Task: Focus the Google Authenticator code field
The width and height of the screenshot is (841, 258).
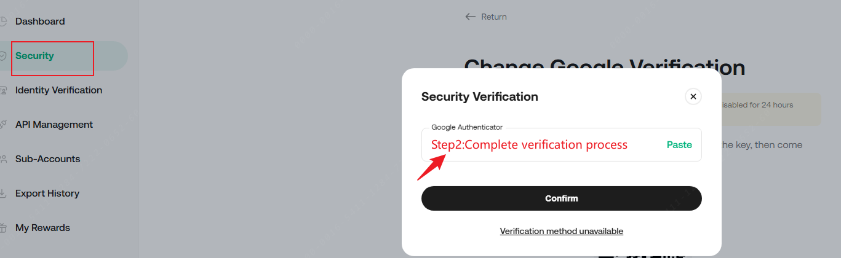Action: [541, 145]
